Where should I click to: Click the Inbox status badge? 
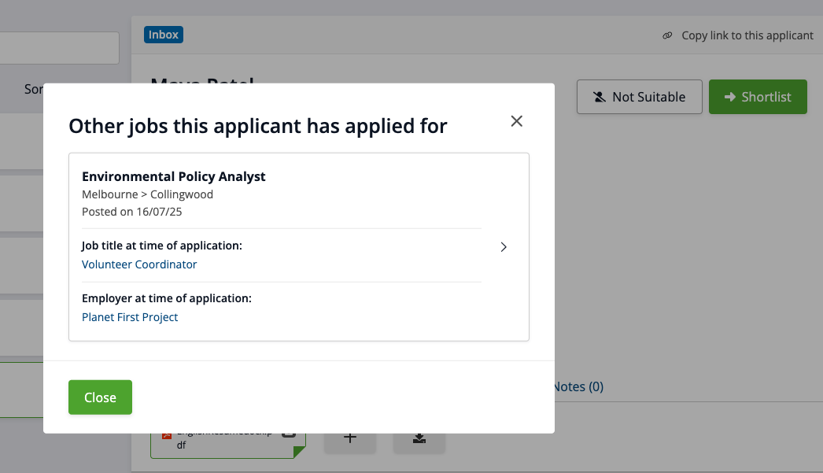point(164,35)
